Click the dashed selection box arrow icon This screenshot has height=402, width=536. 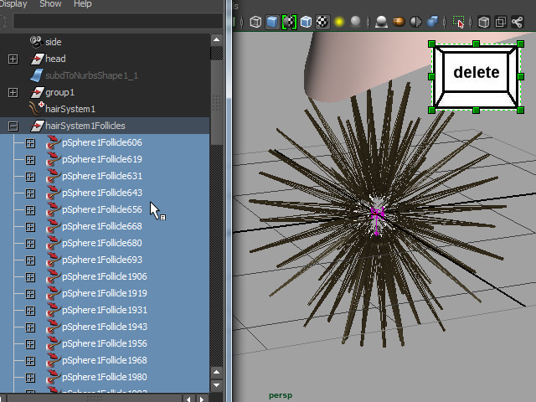458,22
